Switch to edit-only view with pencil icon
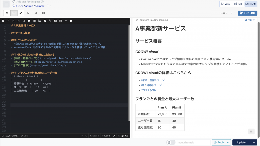 [x=21, y=13]
